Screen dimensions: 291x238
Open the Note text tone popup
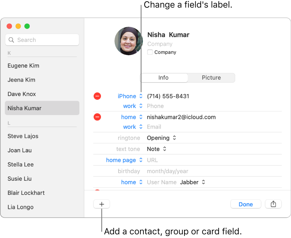(157, 149)
